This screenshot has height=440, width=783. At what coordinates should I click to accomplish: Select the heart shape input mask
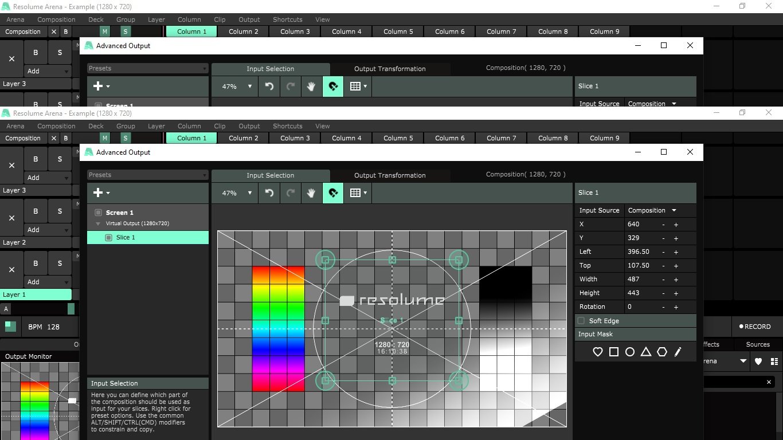[x=597, y=352]
